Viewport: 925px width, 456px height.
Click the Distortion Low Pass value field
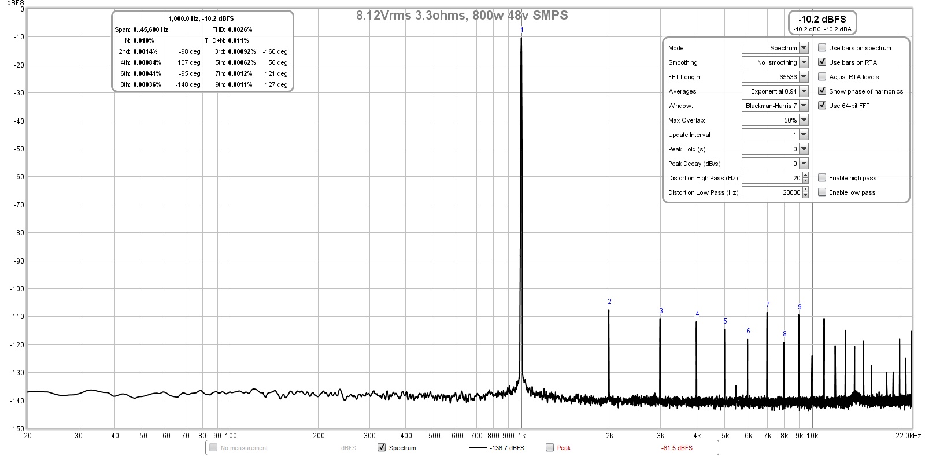tap(772, 192)
